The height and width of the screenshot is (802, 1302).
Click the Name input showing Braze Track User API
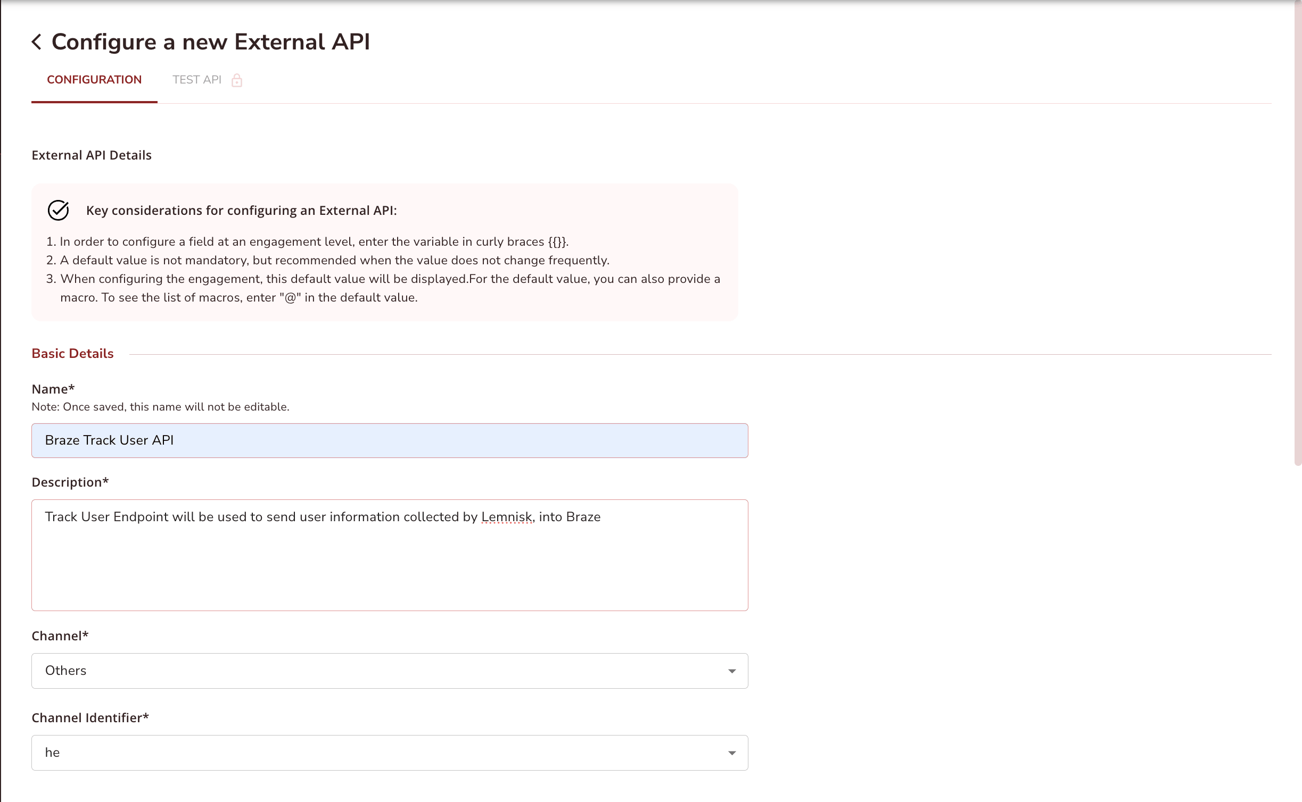pyautogui.click(x=390, y=440)
